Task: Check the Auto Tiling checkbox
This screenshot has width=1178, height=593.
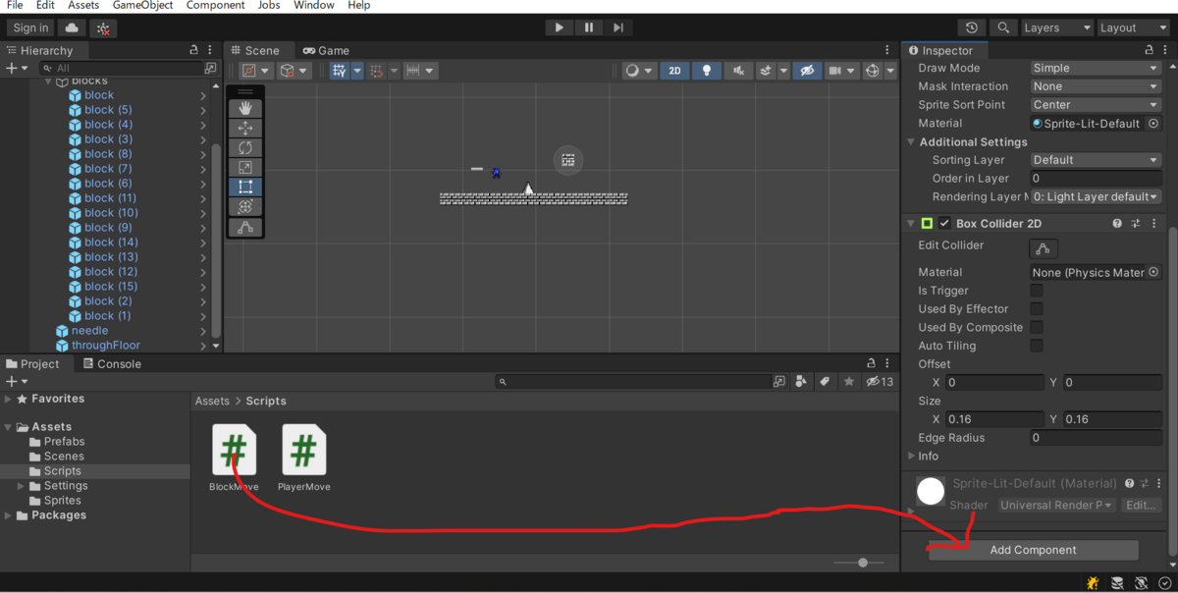Action: point(1037,345)
